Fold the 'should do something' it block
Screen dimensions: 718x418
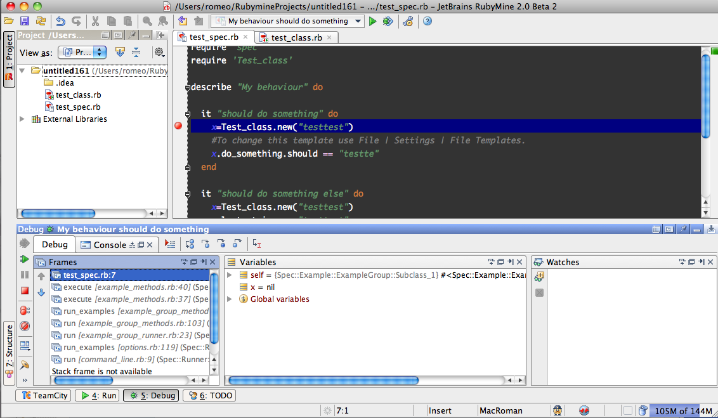point(187,114)
